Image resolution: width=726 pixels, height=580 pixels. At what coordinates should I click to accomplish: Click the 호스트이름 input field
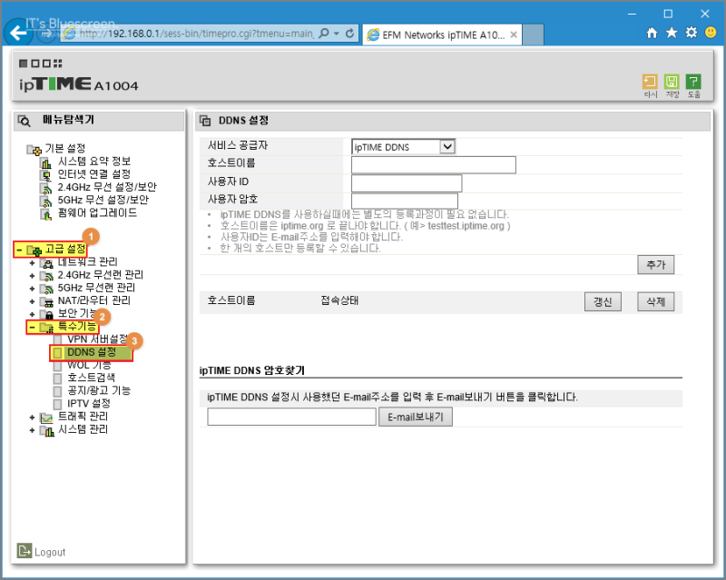pyautogui.click(x=434, y=165)
